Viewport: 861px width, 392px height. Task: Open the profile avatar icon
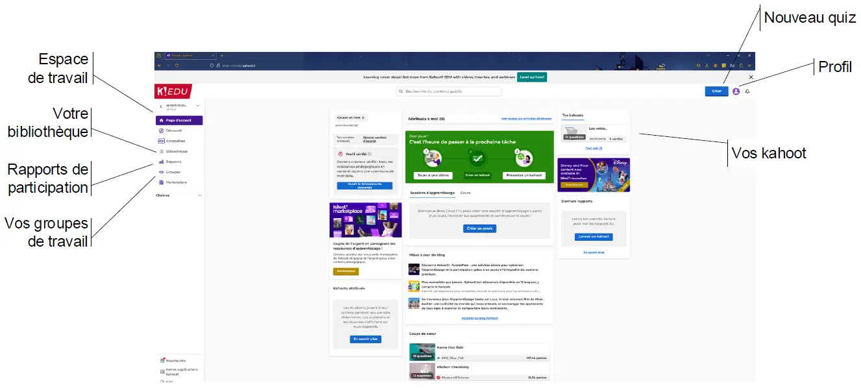[x=736, y=92]
